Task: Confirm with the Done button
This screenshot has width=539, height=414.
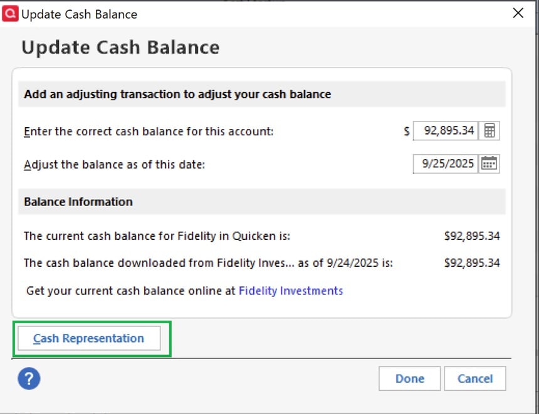Action: click(409, 378)
